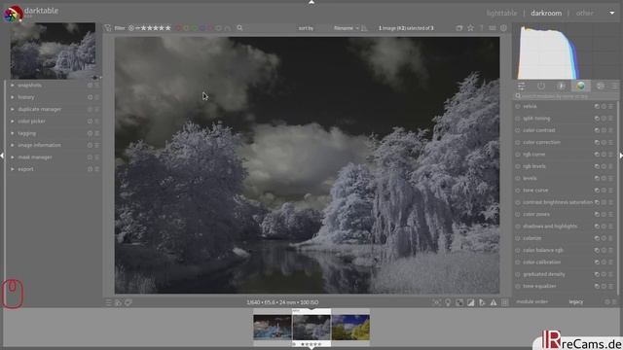Switch to lighttable view
623x350 pixels.
(502, 13)
